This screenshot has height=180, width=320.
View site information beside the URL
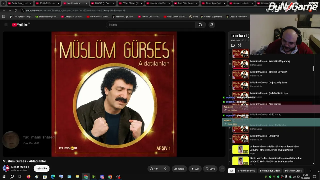pyautogui.click(x=23, y=10)
